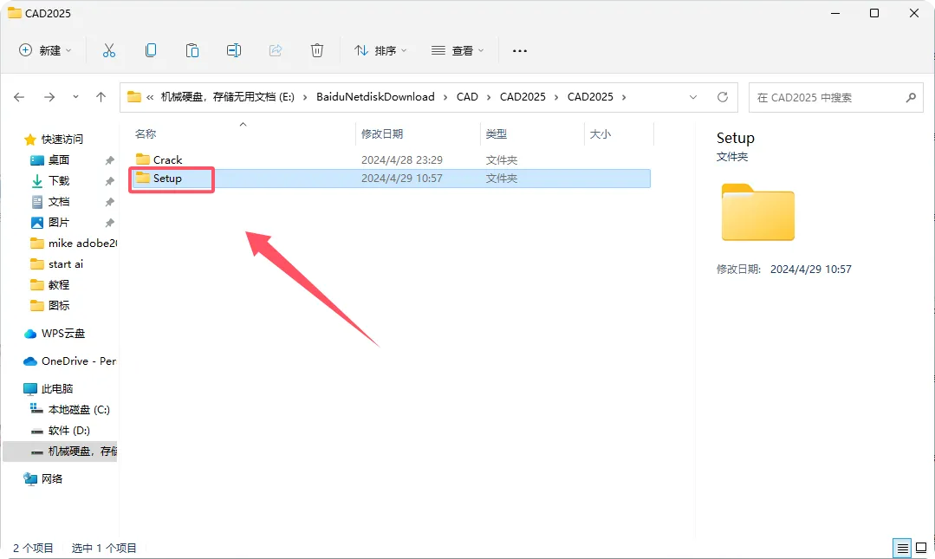
Task: Click the chevron after BaiduNetdiskDownload
Action: (x=445, y=97)
